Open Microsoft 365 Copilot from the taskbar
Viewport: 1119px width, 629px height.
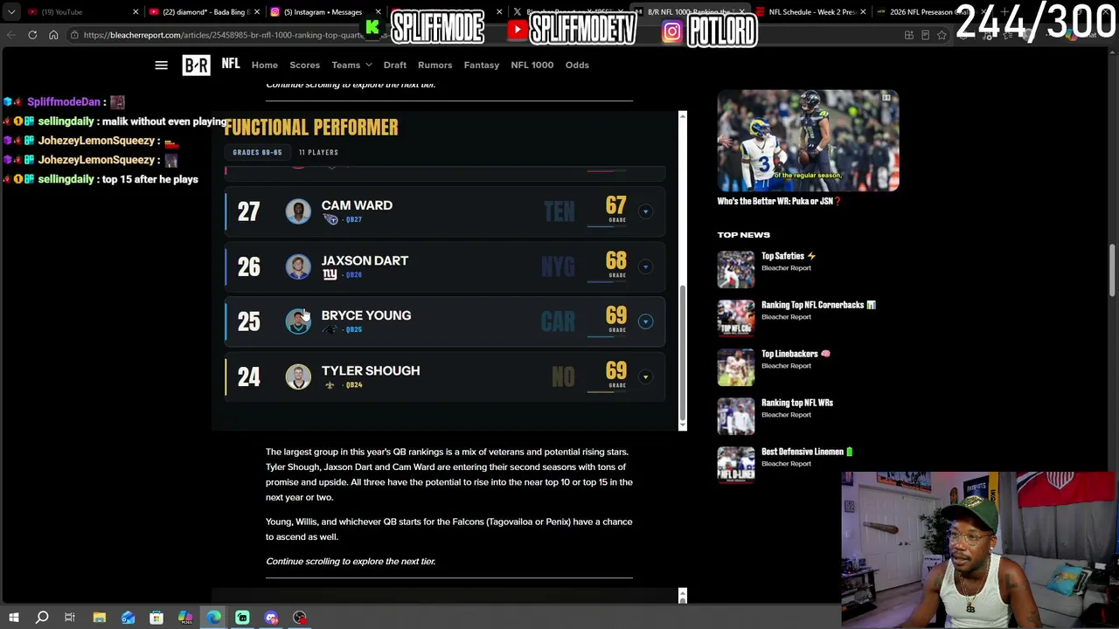pos(185,618)
